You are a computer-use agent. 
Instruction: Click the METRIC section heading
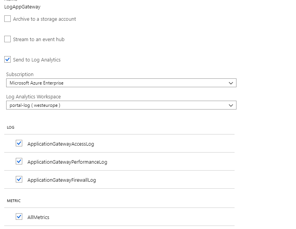14,201
